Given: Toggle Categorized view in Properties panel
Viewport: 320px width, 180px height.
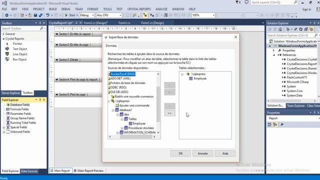Looking at the screenshot, I should [269, 124].
